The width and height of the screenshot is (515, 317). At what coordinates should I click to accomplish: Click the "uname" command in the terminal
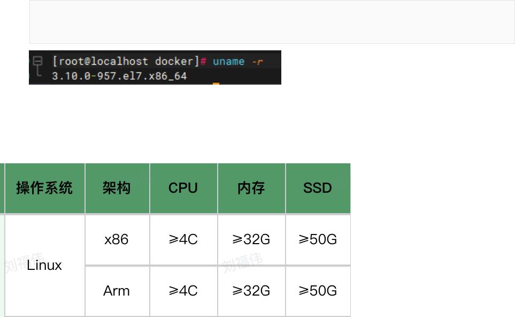coord(228,62)
